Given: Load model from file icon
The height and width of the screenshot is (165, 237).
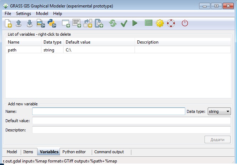Looking at the screenshot, I should 19,23.
